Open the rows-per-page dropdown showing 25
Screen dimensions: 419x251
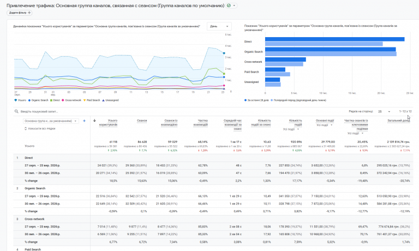[384, 111]
